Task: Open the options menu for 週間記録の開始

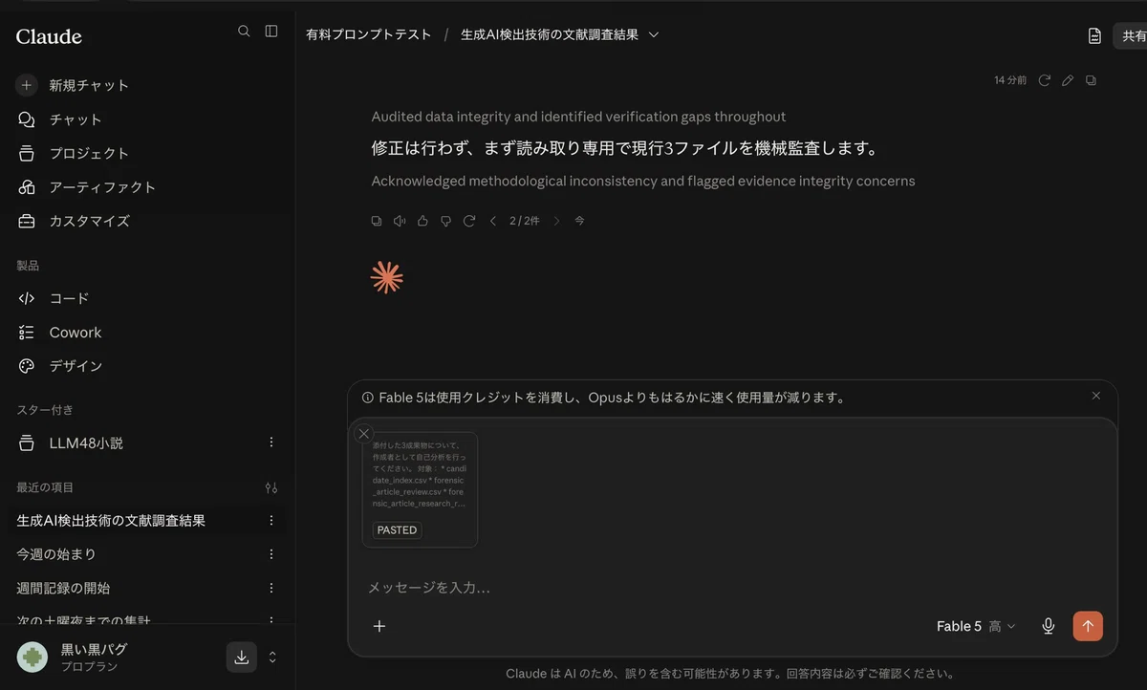Action: click(271, 589)
